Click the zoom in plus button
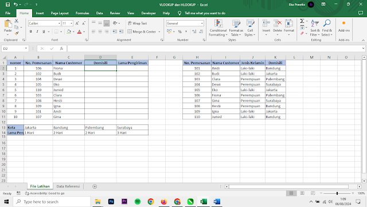Viewport: 367px width, 207px height. (353, 193)
